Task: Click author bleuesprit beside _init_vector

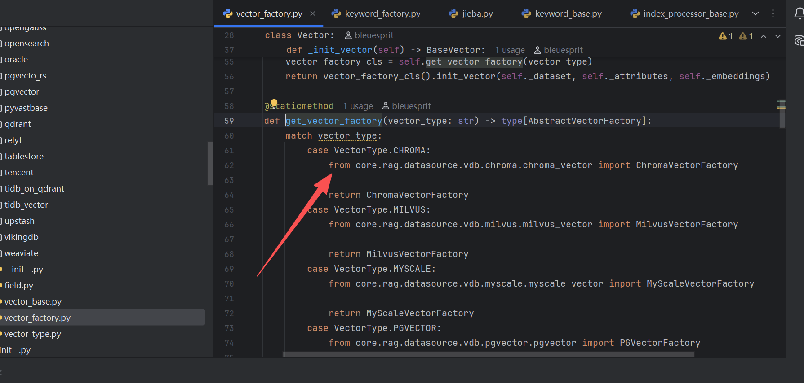Action: 558,50
